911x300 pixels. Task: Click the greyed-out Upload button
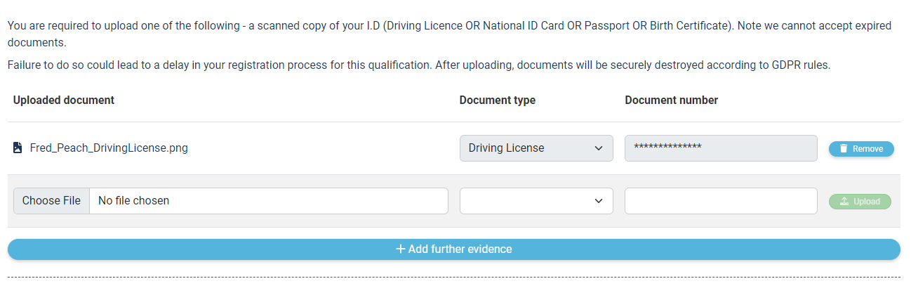point(860,202)
